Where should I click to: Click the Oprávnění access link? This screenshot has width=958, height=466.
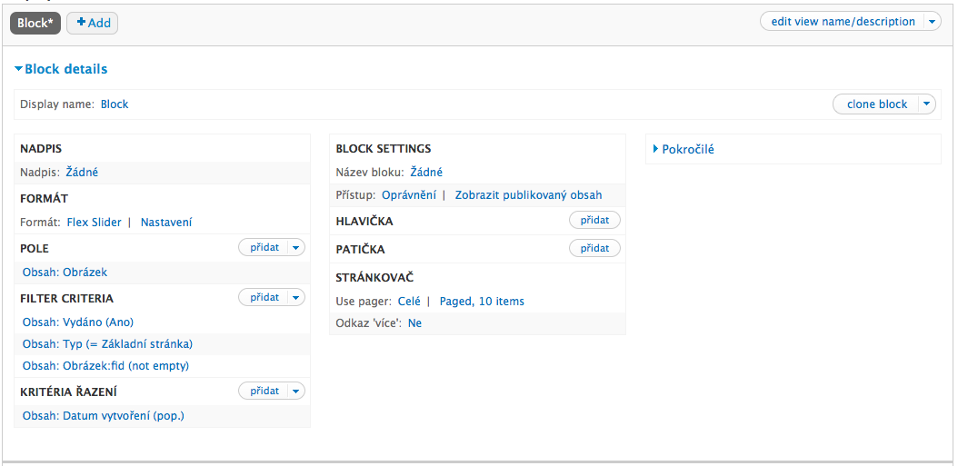pyautogui.click(x=409, y=194)
